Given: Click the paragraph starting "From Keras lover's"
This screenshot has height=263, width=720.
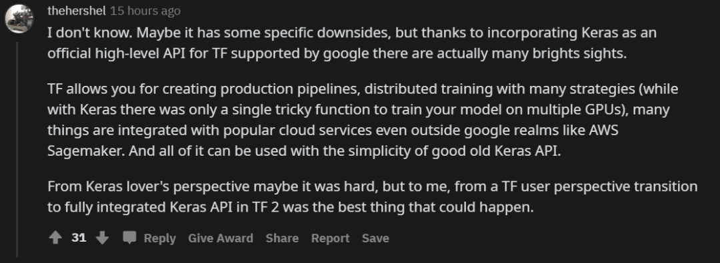Looking at the screenshot, I should pyautogui.click(x=373, y=197).
